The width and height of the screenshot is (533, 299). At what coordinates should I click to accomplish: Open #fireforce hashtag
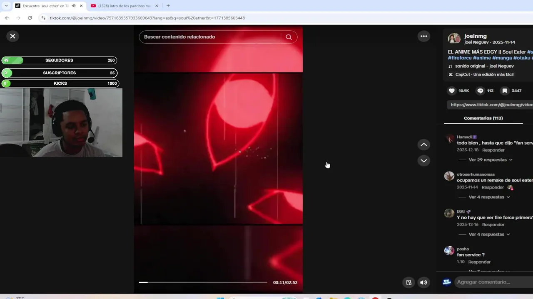[460, 58]
